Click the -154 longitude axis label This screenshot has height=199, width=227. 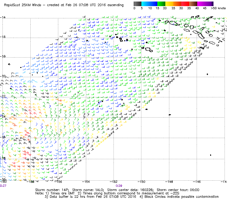[x=86, y=182]
